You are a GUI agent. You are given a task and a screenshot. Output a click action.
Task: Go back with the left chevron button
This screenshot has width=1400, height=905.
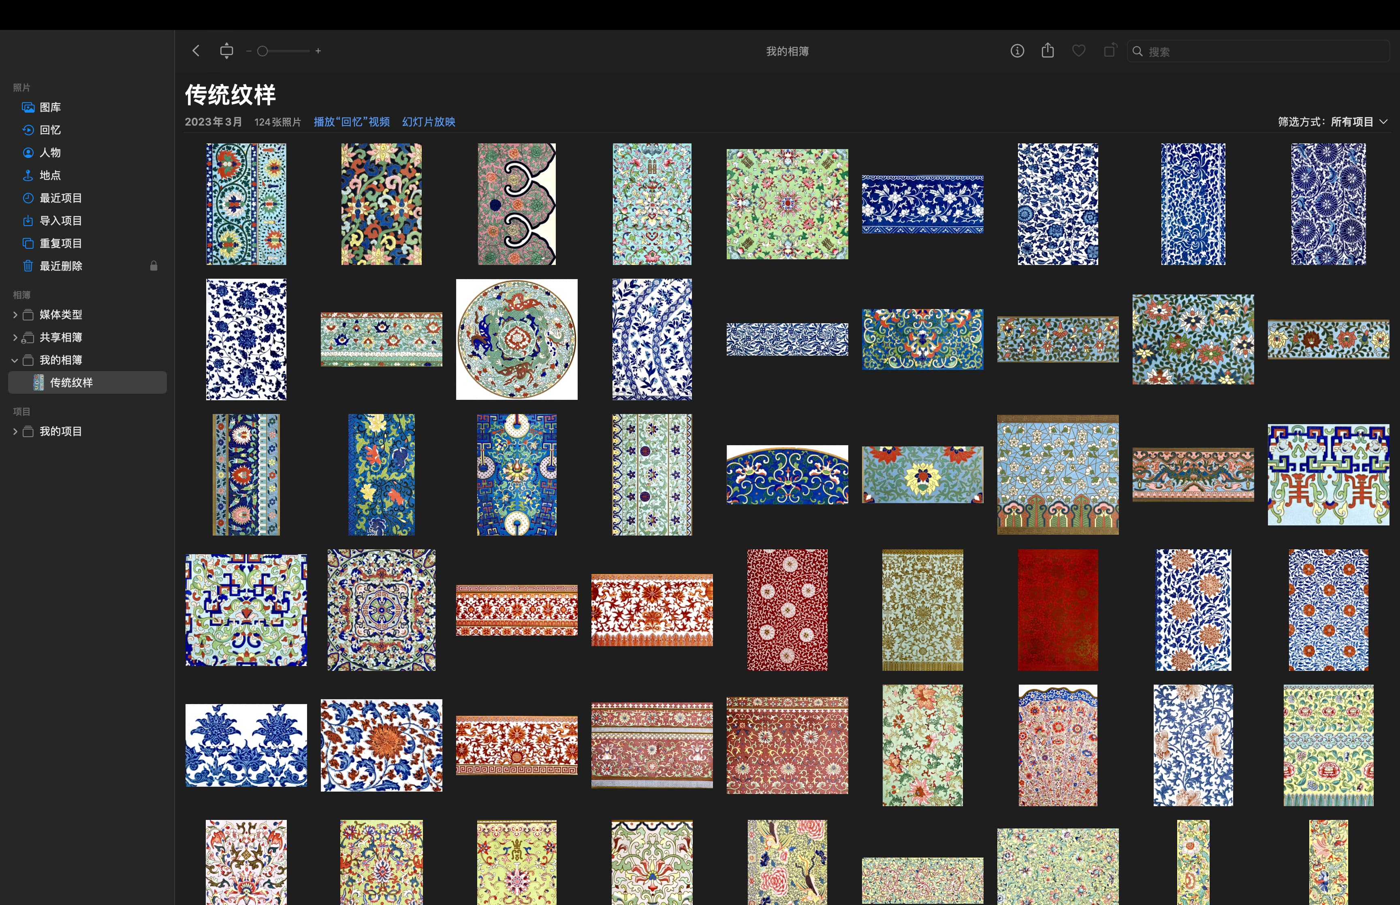196,51
